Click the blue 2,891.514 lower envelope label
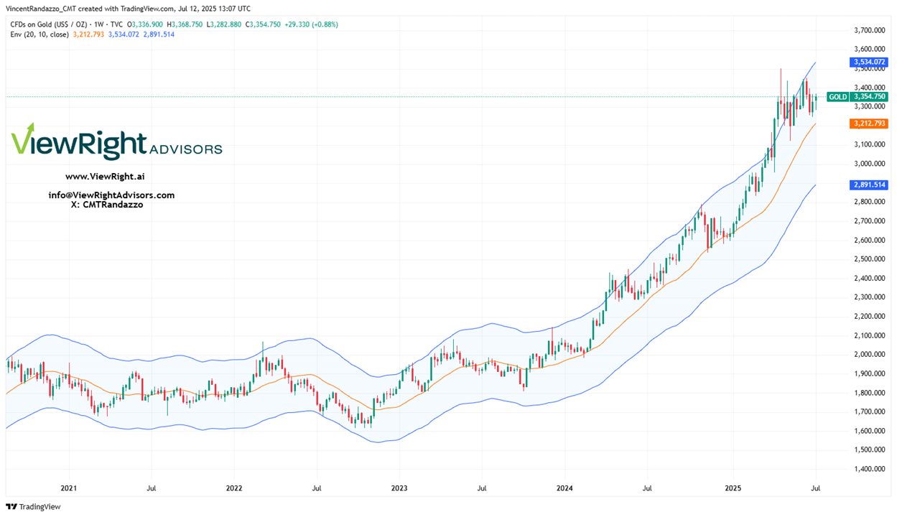897x517 pixels. 868,185
